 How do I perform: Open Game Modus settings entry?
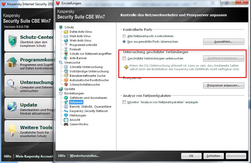click(79, 124)
